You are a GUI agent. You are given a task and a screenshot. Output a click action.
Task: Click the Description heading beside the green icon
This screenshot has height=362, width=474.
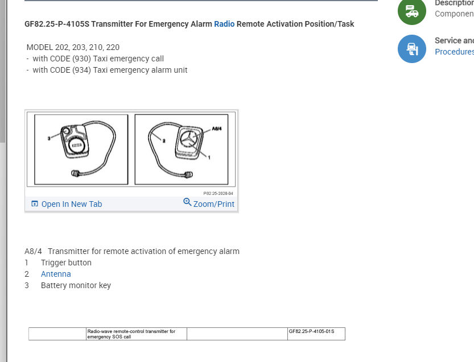click(454, 3)
